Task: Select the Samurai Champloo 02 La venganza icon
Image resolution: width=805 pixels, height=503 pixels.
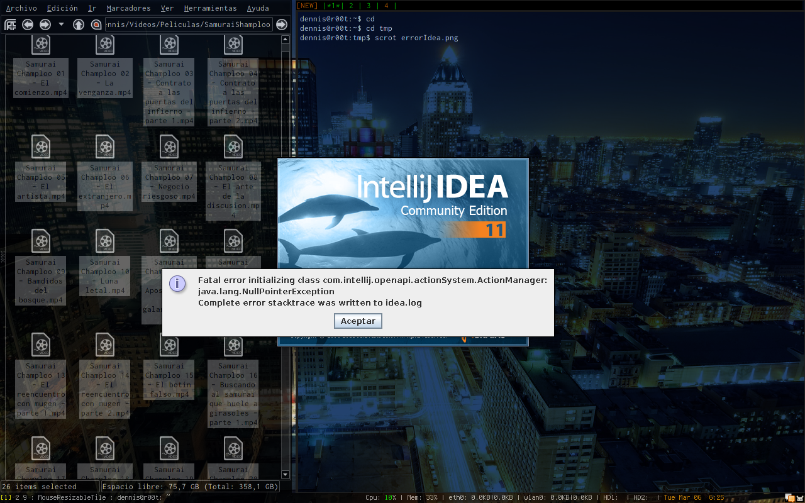Action: (x=105, y=44)
